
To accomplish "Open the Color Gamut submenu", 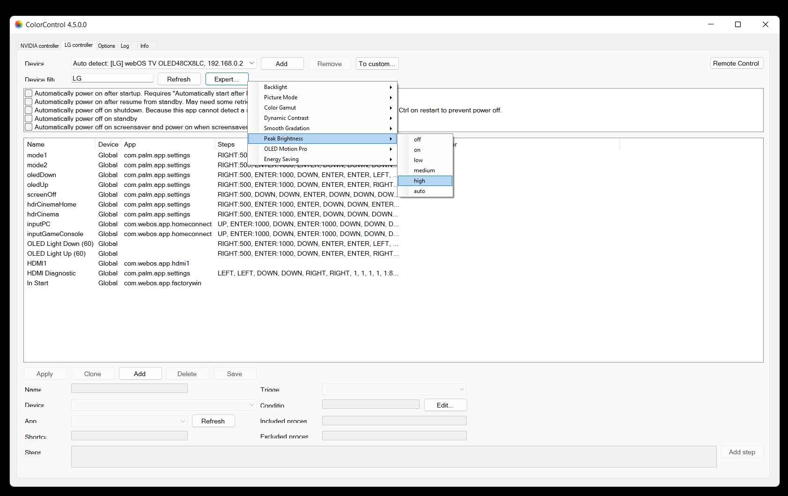I will tap(323, 108).
